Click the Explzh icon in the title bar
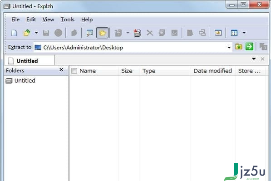This screenshot has width=271, height=181. (7, 6)
